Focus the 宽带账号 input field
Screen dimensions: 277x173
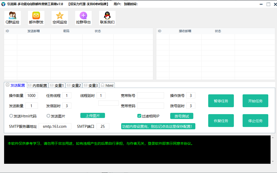coord(150,96)
